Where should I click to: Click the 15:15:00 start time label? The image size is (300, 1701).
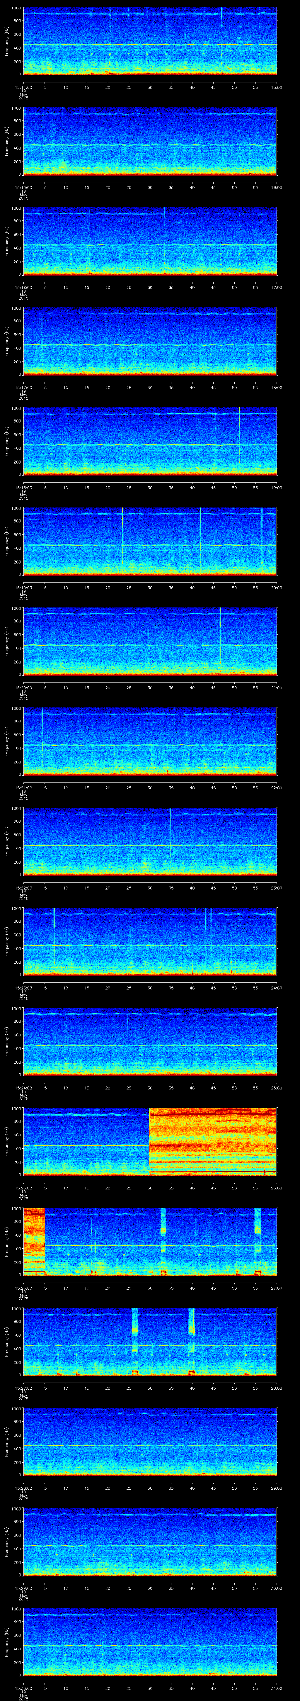click(23, 188)
